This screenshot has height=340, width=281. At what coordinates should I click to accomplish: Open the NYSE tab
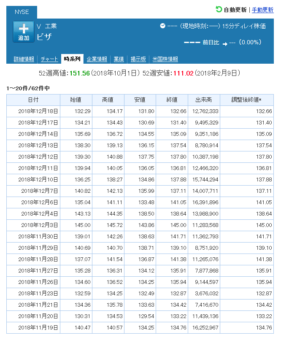click(22, 12)
